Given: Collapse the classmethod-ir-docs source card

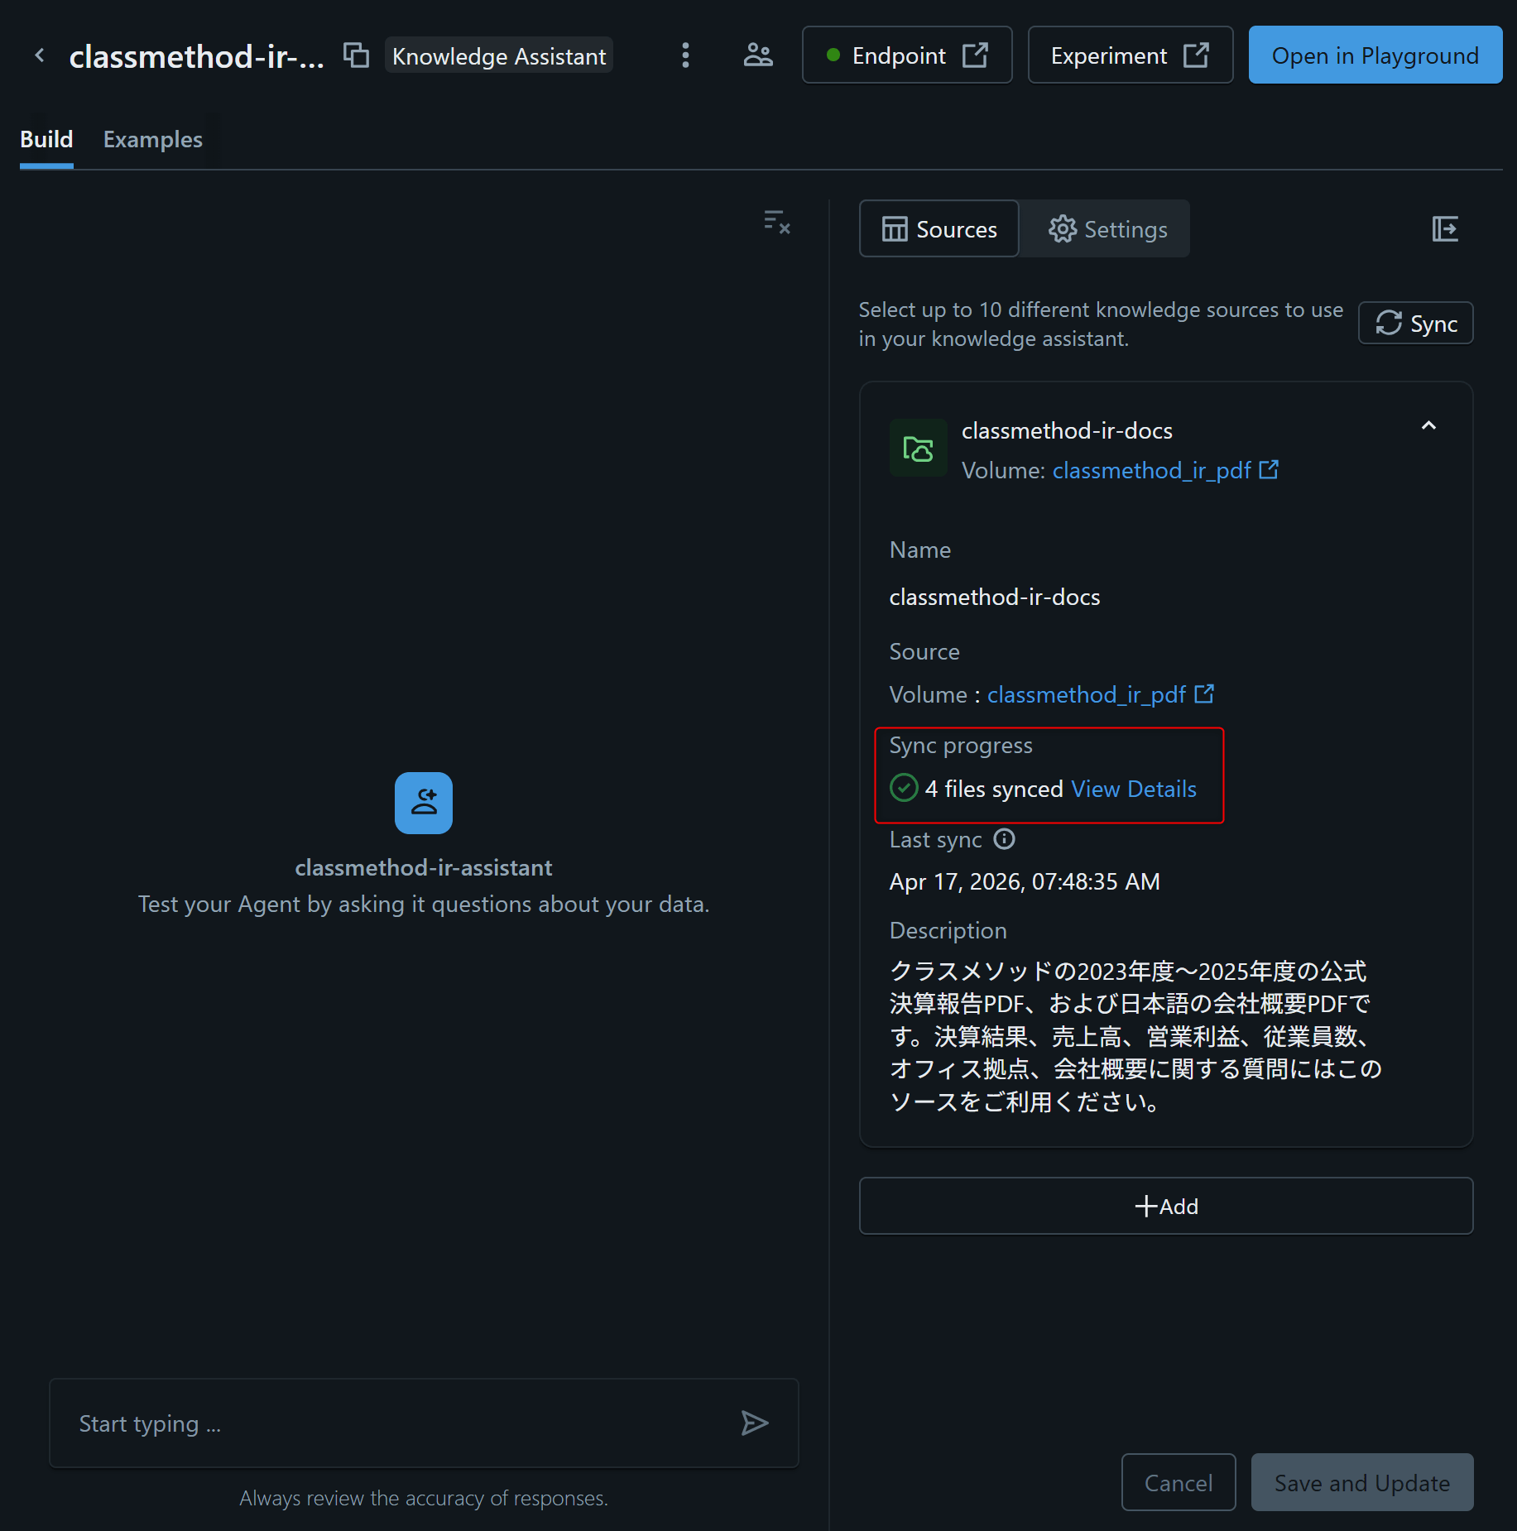Looking at the screenshot, I should tap(1428, 425).
